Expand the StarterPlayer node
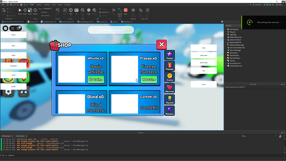The width and height of the screenshot is (286, 161). pos(226,58)
